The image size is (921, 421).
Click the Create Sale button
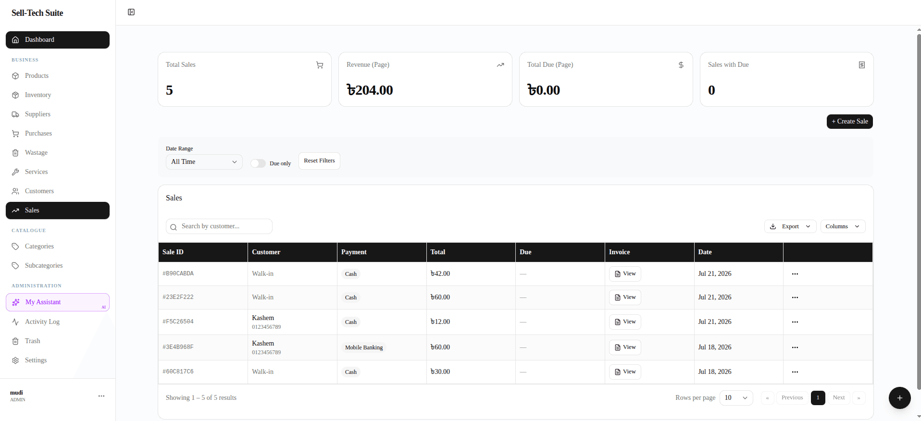pyautogui.click(x=850, y=122)
